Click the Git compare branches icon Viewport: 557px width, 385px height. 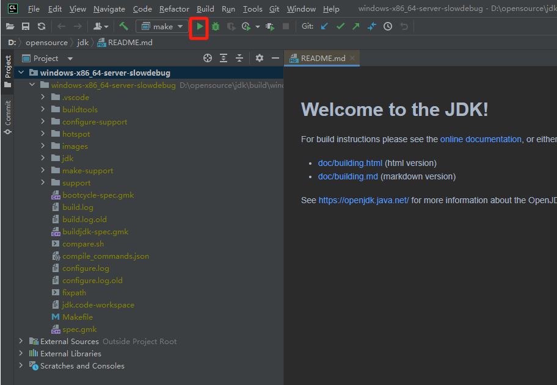(372, 26)
